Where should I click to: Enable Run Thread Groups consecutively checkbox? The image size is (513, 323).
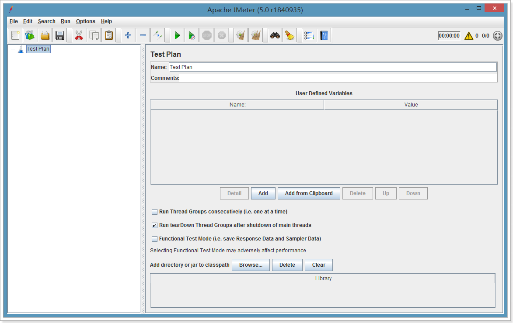154,212
